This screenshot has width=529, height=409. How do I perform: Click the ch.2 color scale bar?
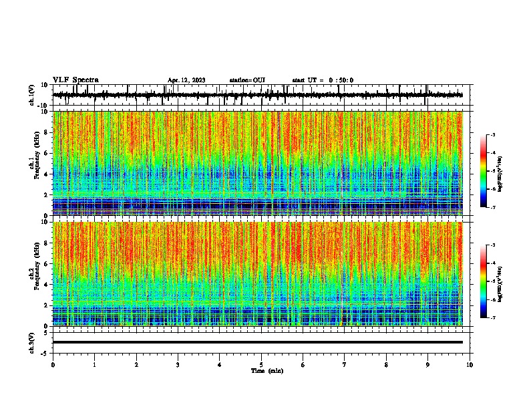483,281
